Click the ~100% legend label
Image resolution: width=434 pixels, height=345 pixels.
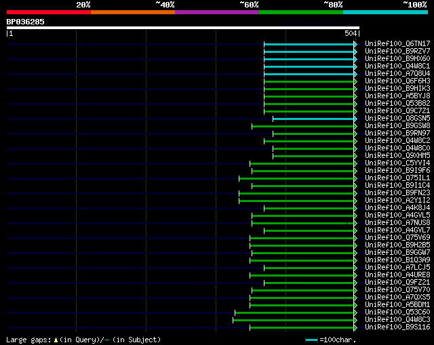[x=415, y=5]
